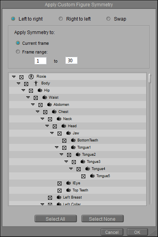Collapse the Waist tree node

pos(28,97)
